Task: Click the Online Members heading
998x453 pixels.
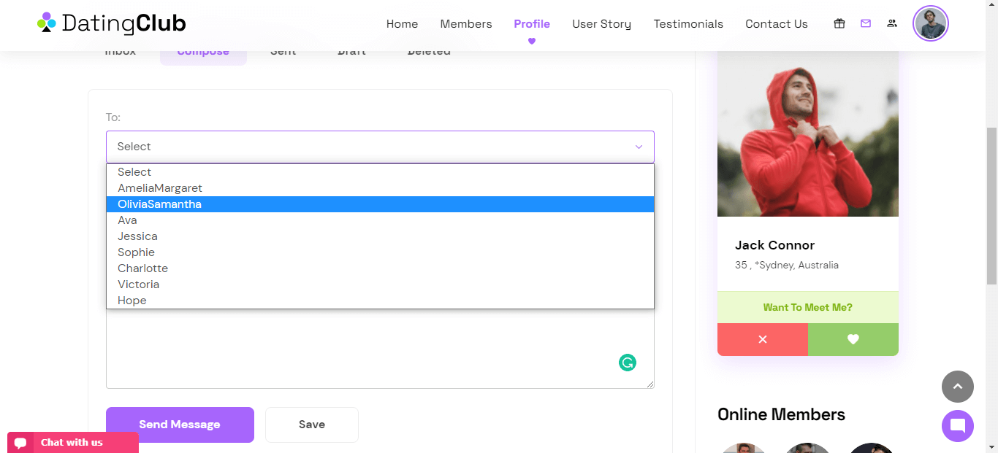Action: (781, 414)
